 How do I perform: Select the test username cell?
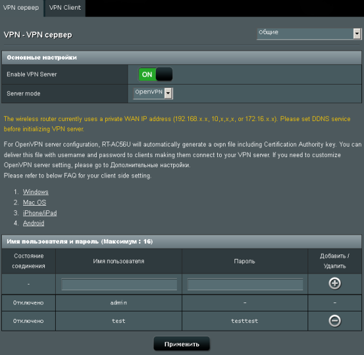[x=119, y=321]
